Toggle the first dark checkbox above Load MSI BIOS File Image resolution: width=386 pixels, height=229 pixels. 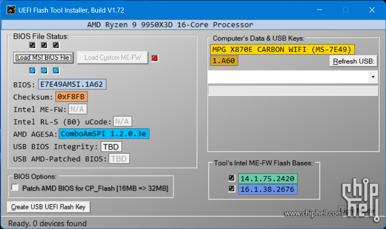point(32,45)
